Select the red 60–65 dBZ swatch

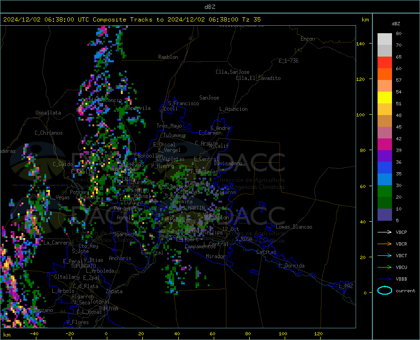[385, 63]
